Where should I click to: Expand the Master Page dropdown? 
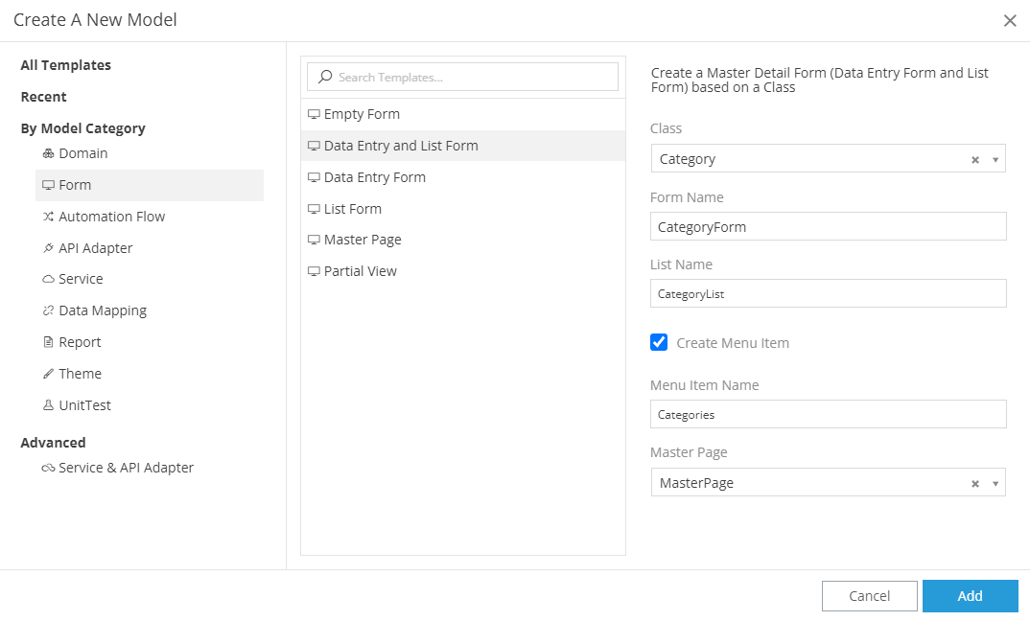click(995, 484)
